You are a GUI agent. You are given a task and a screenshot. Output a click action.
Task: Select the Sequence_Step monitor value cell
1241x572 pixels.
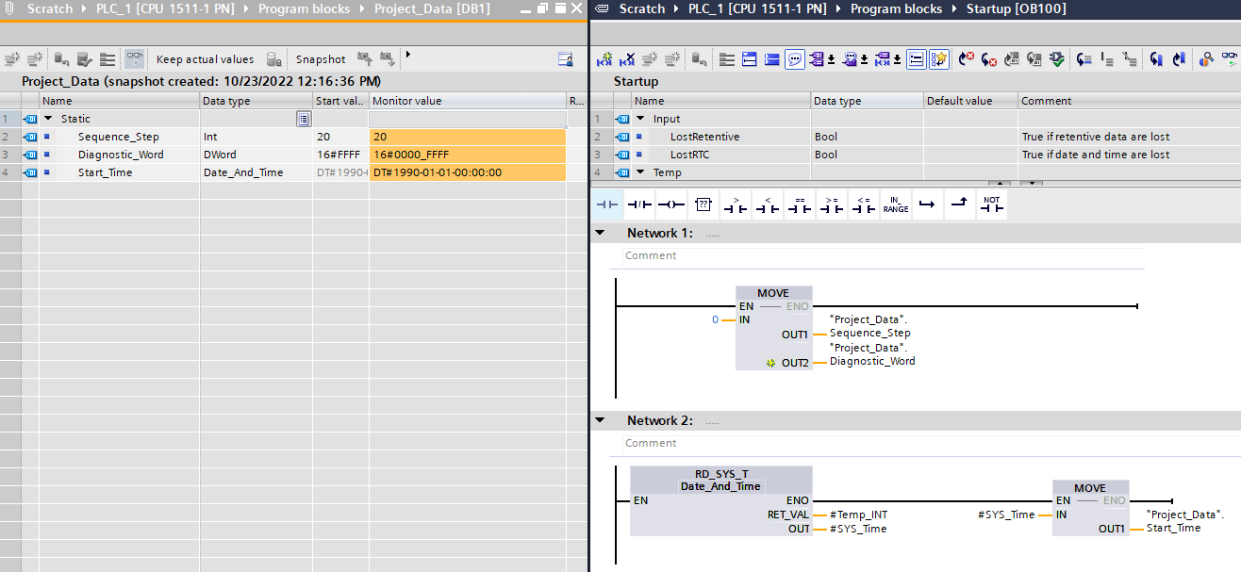click(x=467, y=137)
